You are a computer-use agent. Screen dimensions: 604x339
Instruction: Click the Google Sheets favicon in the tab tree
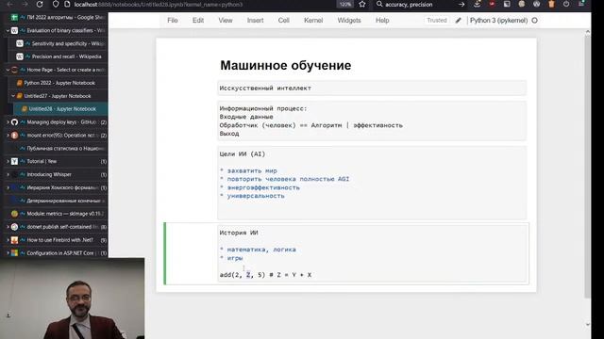14,17
